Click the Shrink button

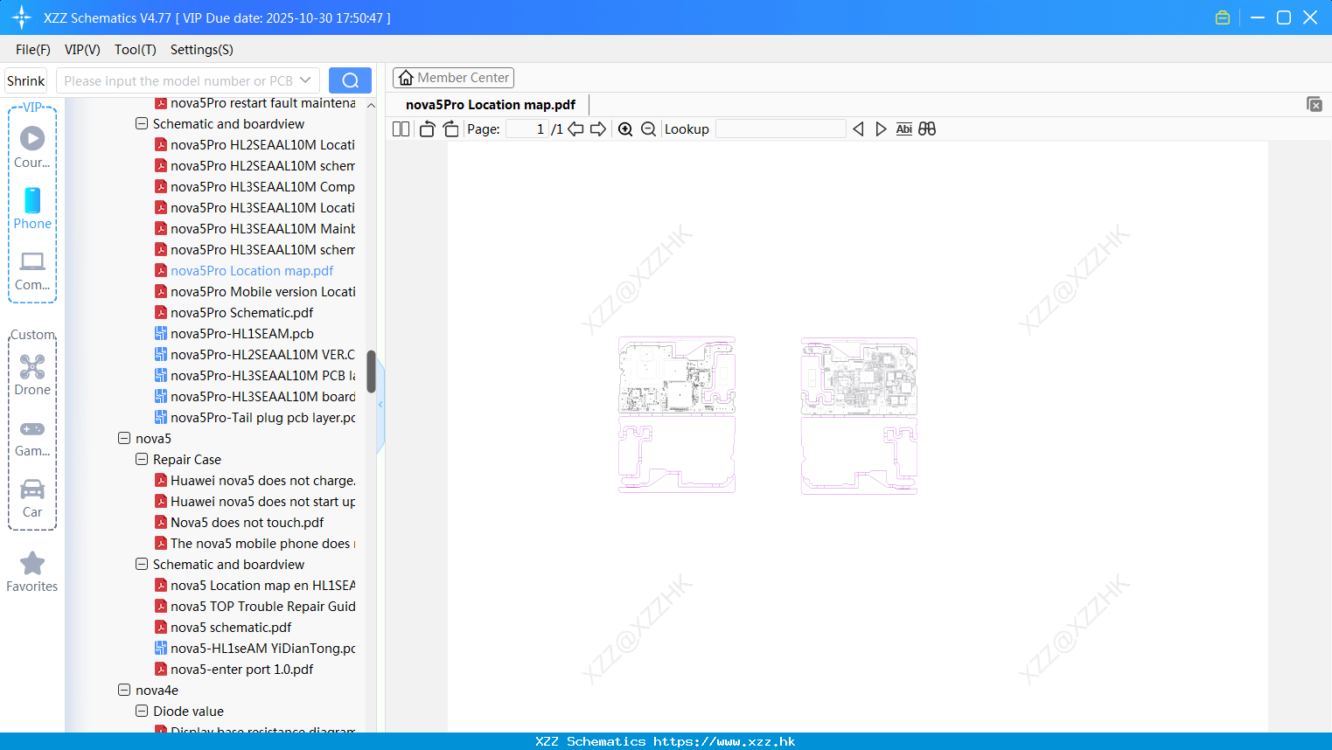[26, 80]
